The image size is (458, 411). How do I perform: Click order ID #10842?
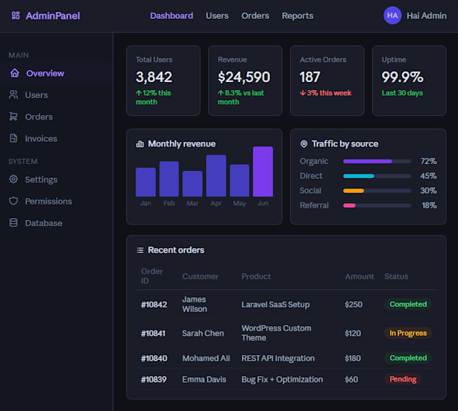tap(154, 305)
